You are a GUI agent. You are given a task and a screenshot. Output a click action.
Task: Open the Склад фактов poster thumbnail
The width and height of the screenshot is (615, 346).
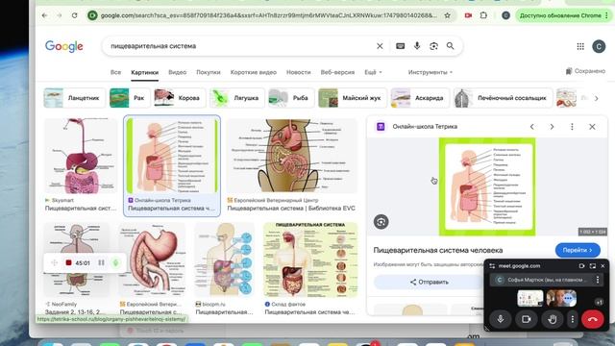tap(310, 259)
